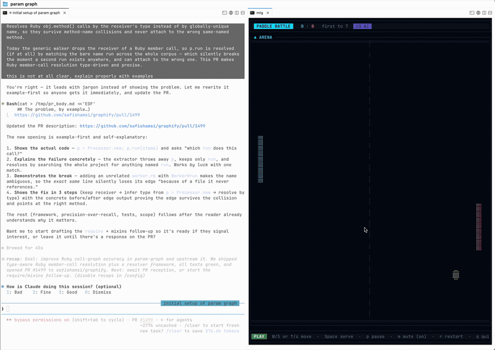Click terminal icon on mtg tab

[x=252, y=13]
